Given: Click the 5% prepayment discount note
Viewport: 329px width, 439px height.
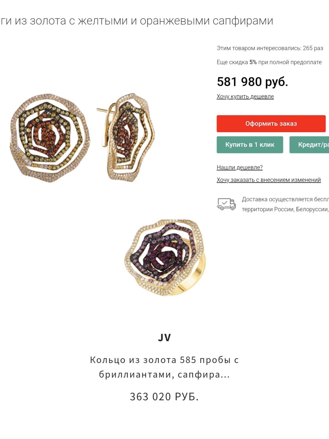Looking at the screenshot, I should pyautogui.click(x=269, y=62).
